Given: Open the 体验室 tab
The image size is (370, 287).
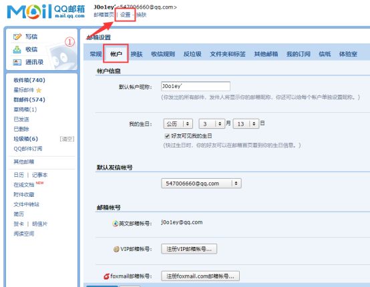Looking at the screenshot, I should click(348, 54).
